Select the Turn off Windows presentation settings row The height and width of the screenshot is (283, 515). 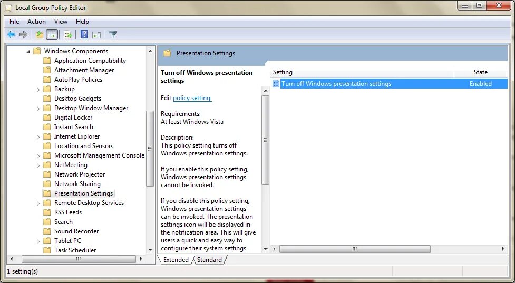pos(390,84)
